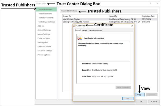Click the revoked certificate information icon

[x=80, y=38]
